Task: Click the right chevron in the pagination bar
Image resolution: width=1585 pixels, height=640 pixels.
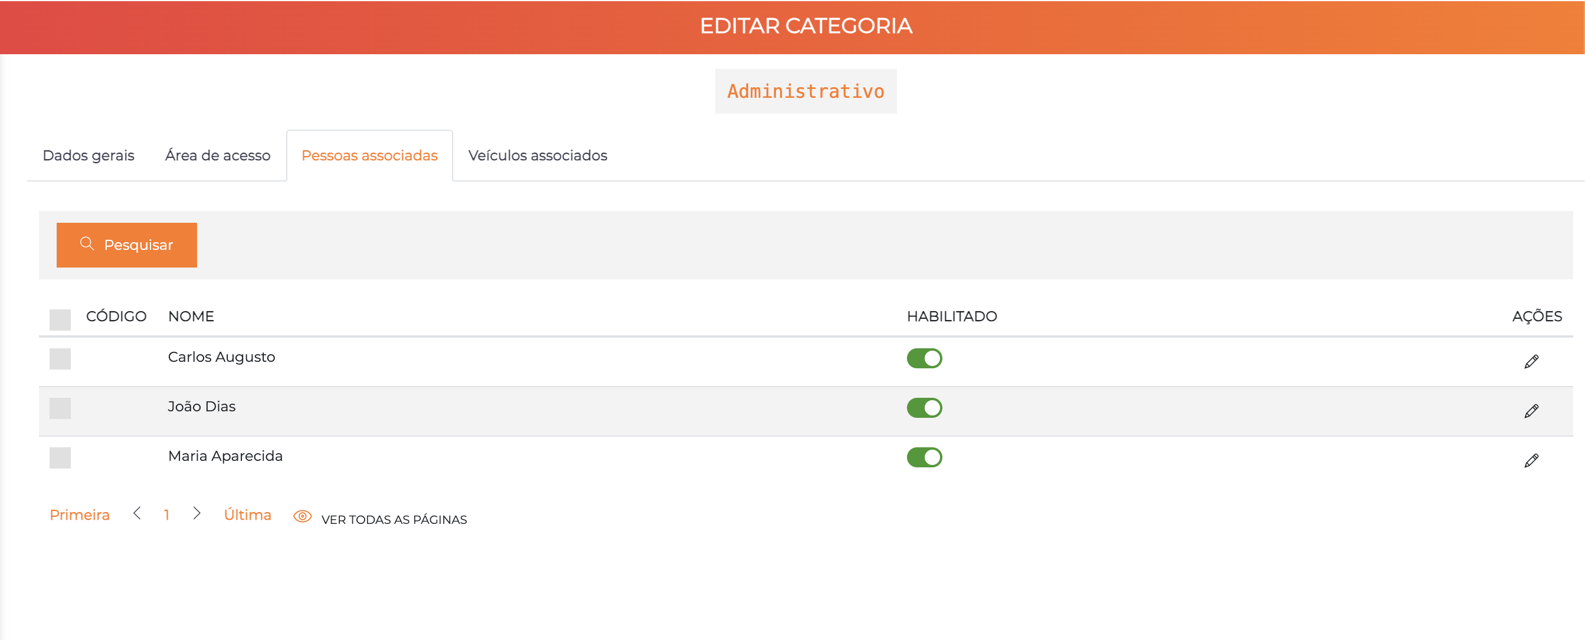Action: [x=197, y=514]
